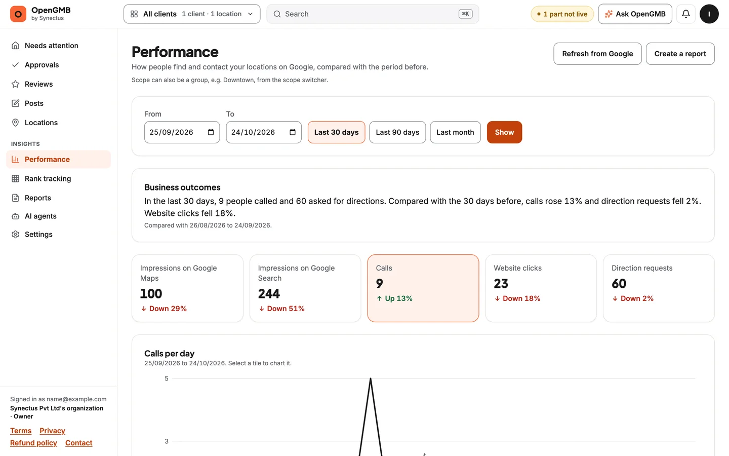Open notifications bell icon

pos(686,14)
